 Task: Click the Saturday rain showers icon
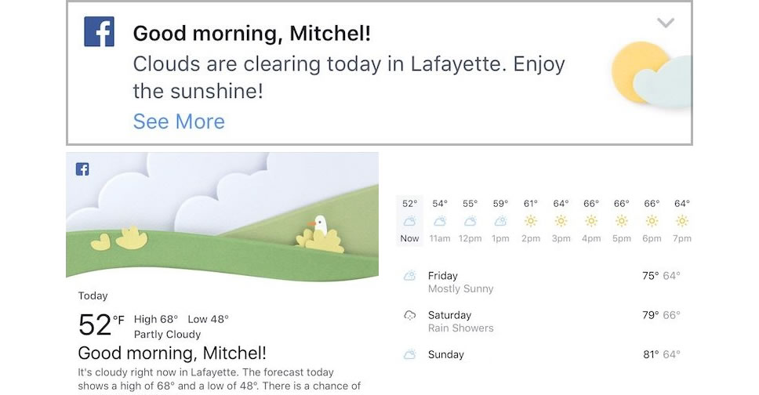click(x=409, y=315)
